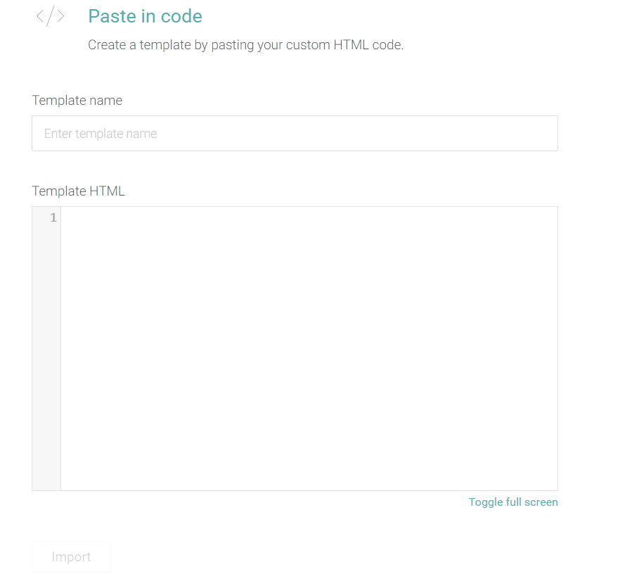
Task: Toggle full screen for the HTML editor
Action: point(513,502)
